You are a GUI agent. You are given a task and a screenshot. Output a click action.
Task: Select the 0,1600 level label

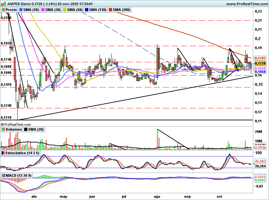tap(6, 73)
